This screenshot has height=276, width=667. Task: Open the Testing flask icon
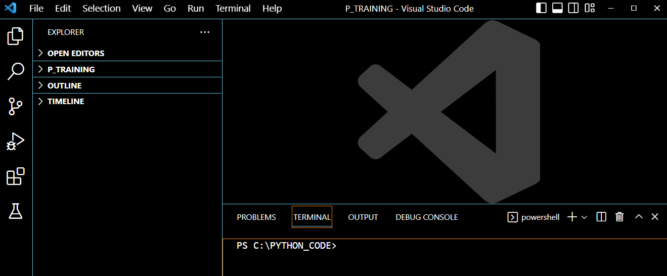pos(16,211)
